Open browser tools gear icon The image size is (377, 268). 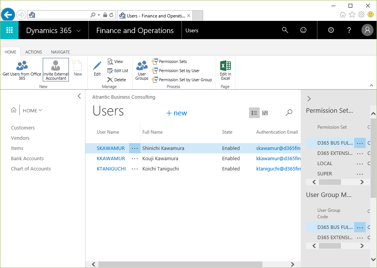[x=361, y=15]
